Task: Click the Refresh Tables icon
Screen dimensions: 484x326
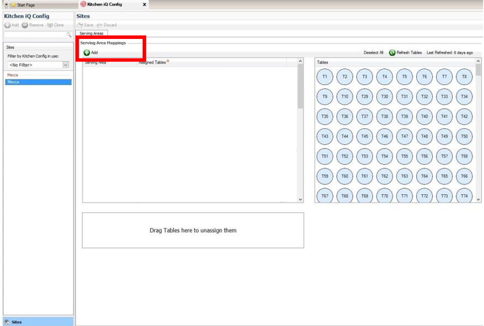Action: pos(392,53)
